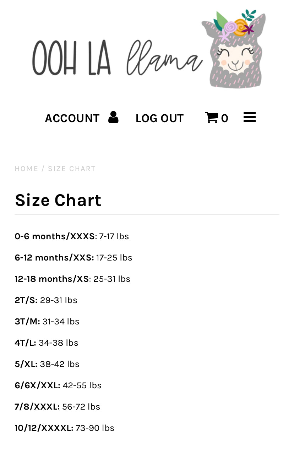Click the 10/12/XXXXL size row

[64, 428]
